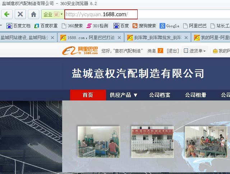This screenshot has height=174, width=230.
Task: Open the 进货单 dropdown
Action: 195,51
